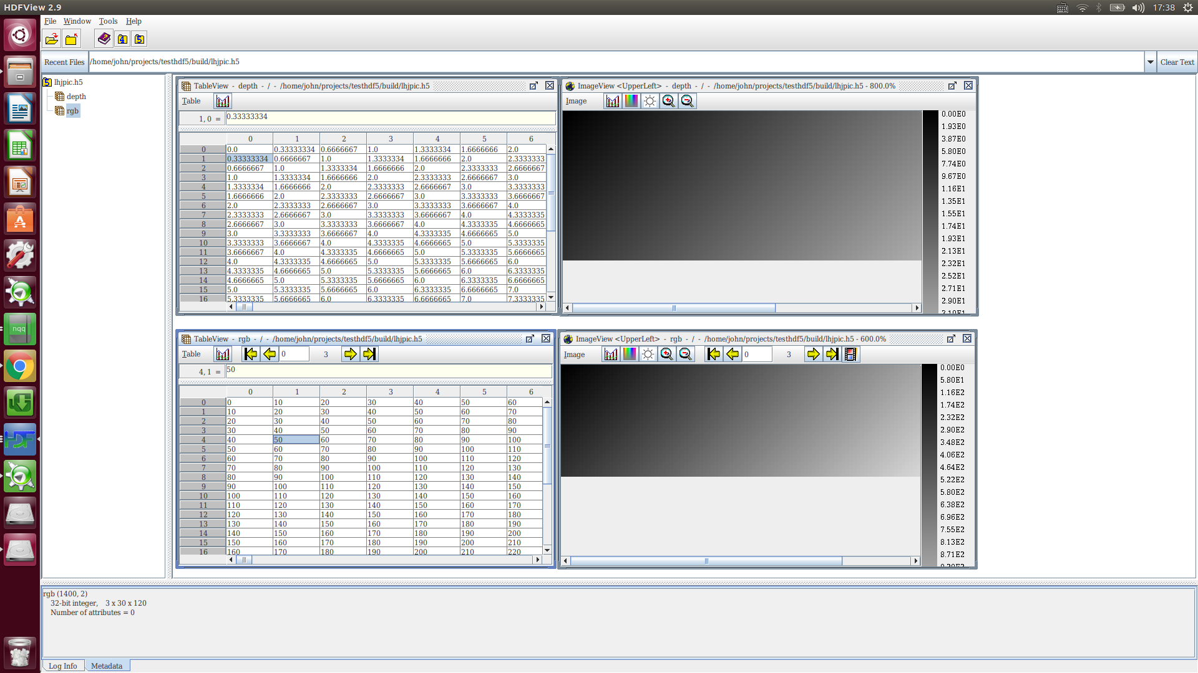Open the Tools menu
Viewport: 1198px width, 673px height.
coord(108,21)
